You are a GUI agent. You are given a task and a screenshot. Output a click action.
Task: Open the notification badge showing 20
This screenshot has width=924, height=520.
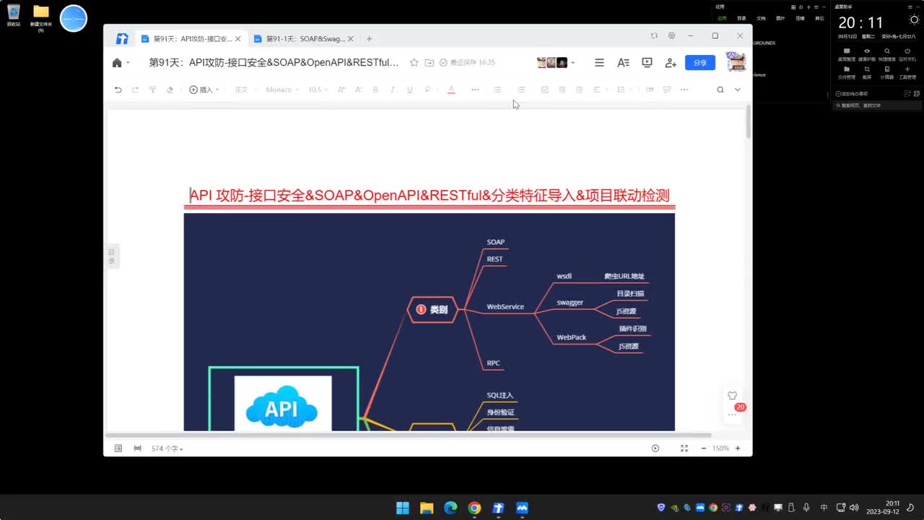coord(740,407)
